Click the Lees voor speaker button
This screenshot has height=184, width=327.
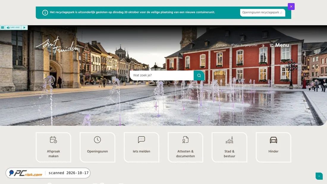[x=13, y=28]
